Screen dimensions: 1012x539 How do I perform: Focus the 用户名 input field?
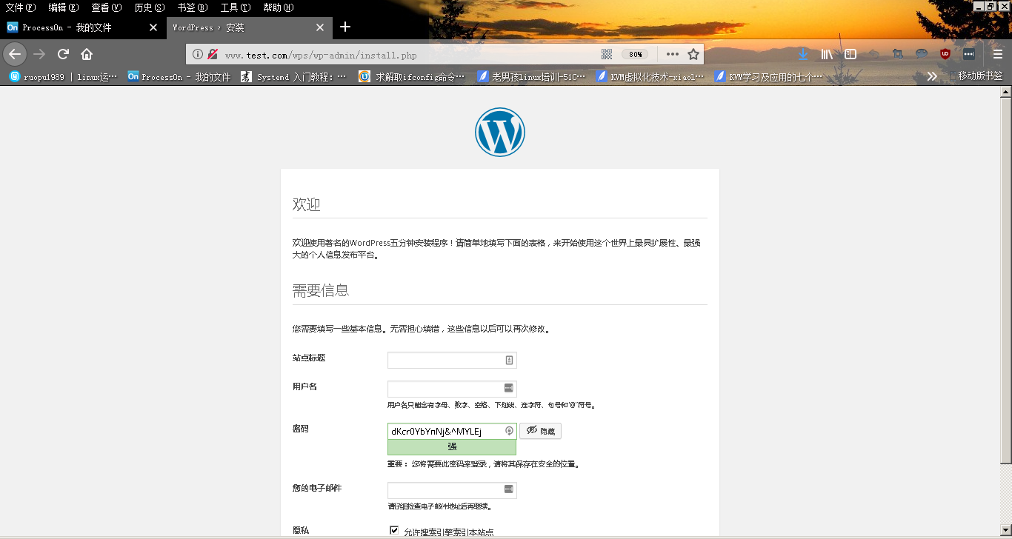(x=452, y=389)
